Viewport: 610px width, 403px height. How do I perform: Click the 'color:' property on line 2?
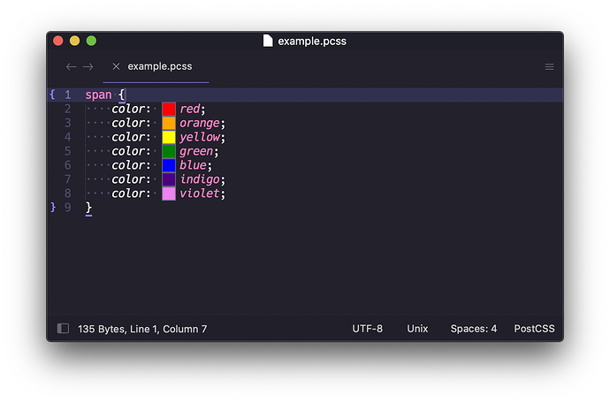point(131,109)
